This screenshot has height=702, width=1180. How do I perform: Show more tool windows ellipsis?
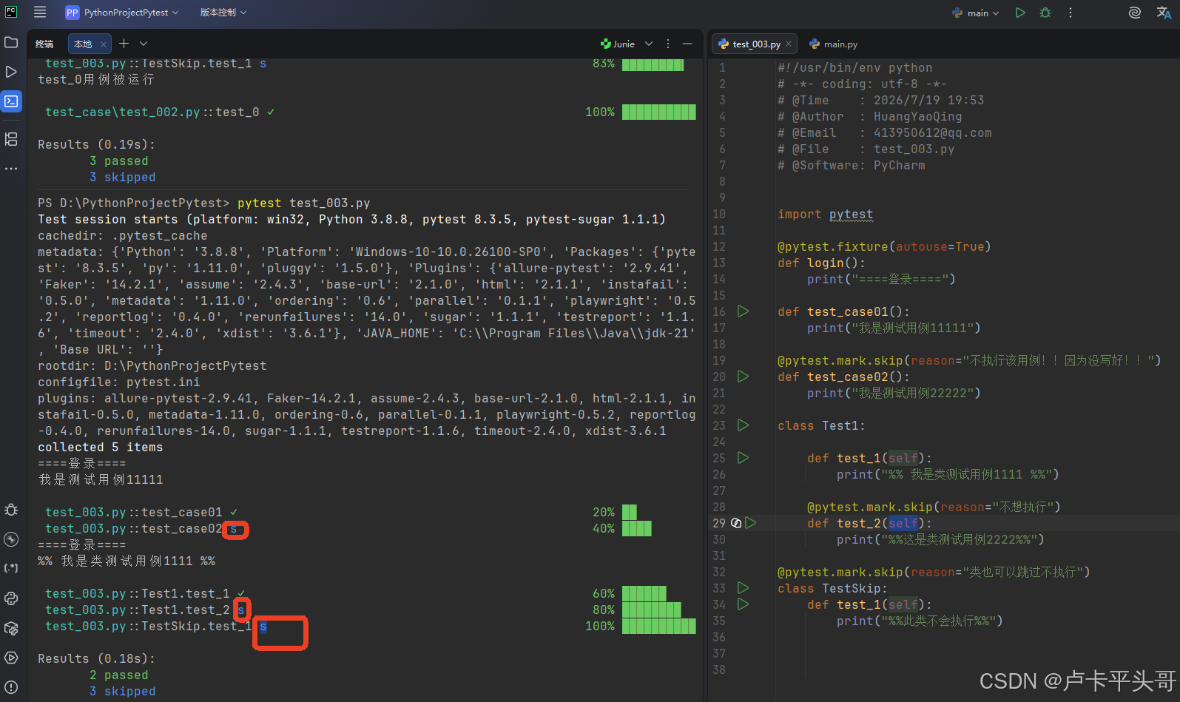point(11,169)
